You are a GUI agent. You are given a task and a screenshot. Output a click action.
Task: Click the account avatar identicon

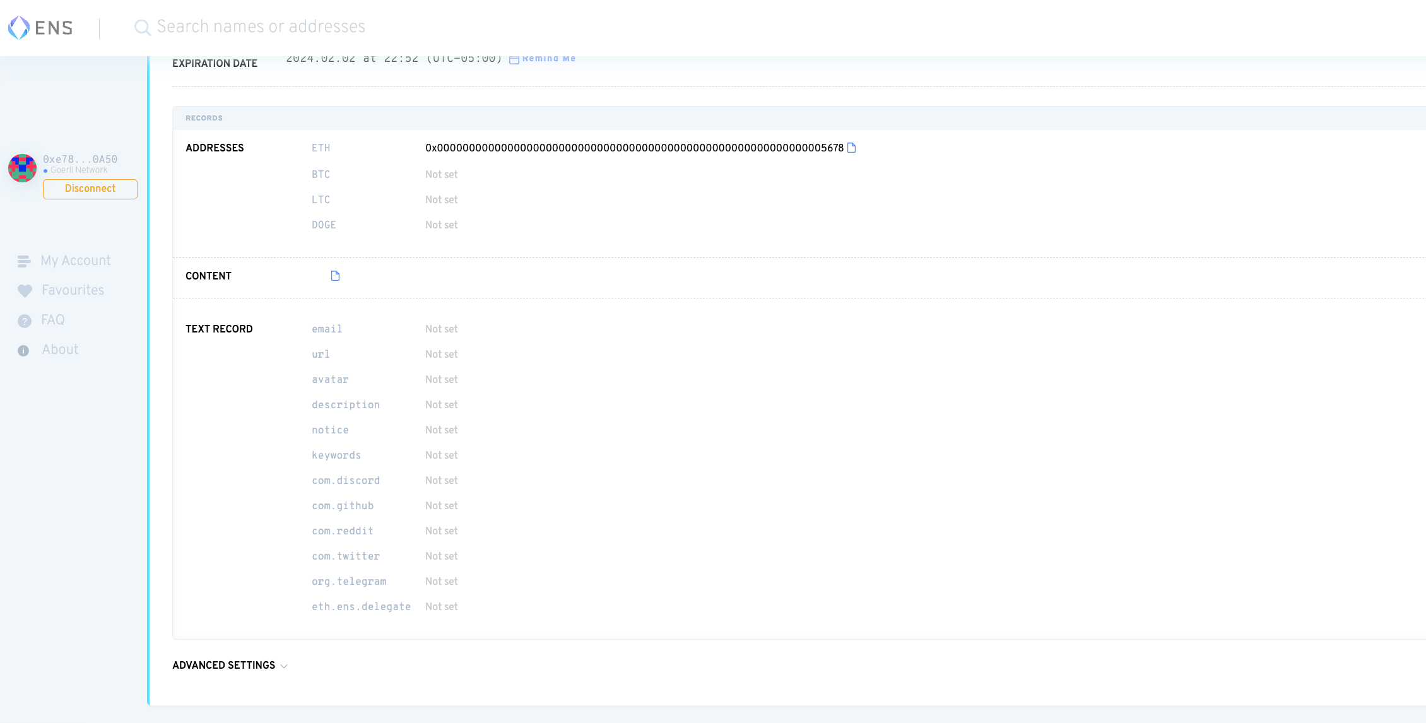[22, 168]
